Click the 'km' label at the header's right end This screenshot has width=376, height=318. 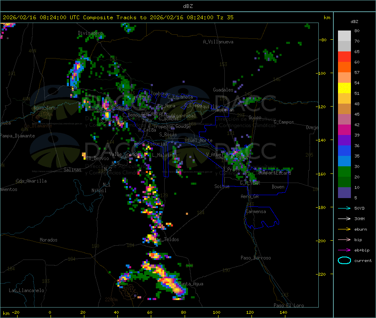(327, 18)
